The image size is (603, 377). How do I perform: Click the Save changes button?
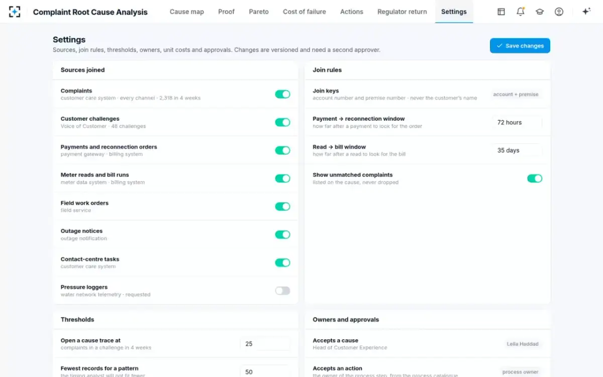(x=520, y=46)
